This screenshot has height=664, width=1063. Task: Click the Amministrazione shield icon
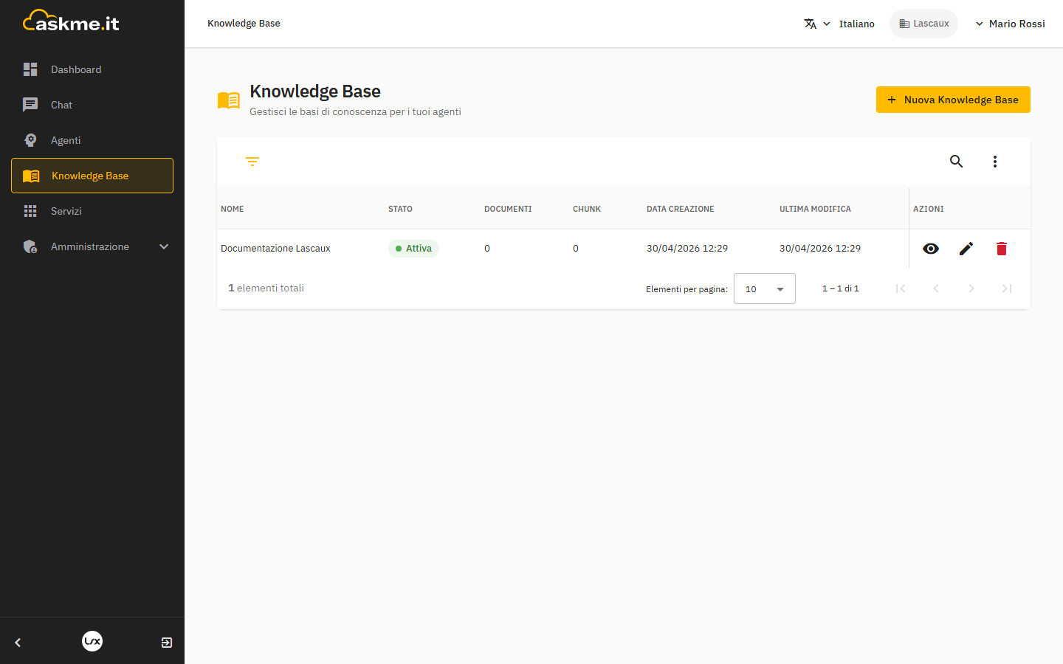point(30,246)
